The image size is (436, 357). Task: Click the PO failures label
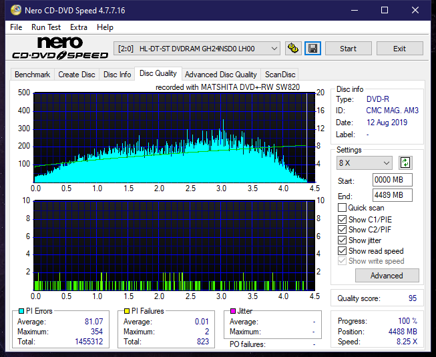click(x=248, y=344)
